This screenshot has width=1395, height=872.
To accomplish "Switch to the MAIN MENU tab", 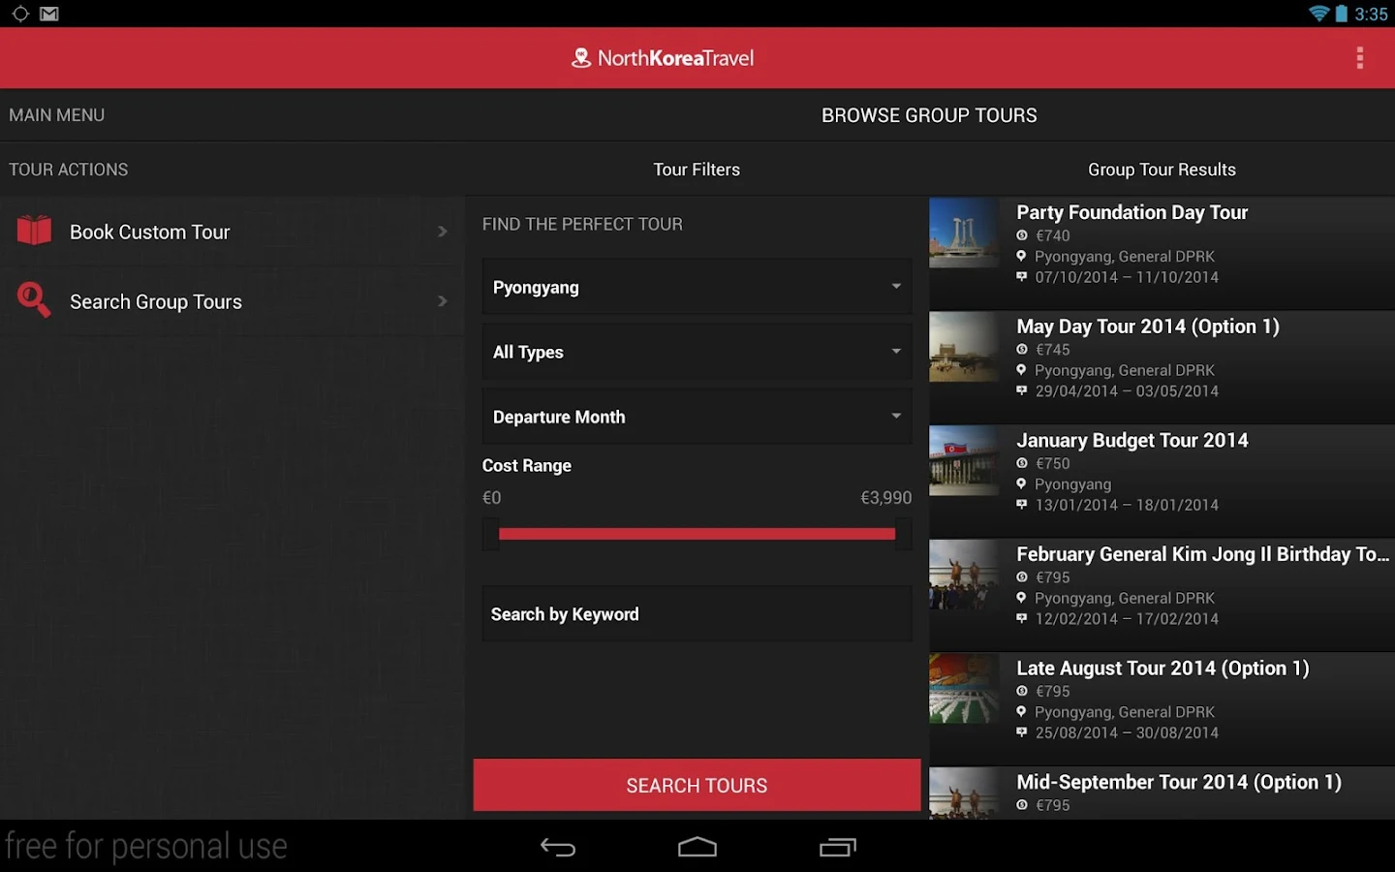I will point(56,114).
